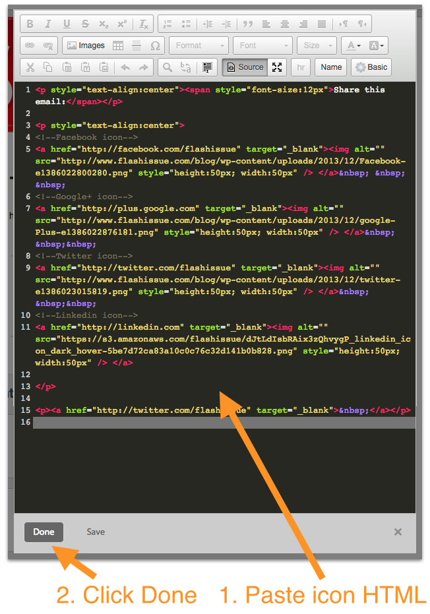Click the paste icon

[67, 67]
